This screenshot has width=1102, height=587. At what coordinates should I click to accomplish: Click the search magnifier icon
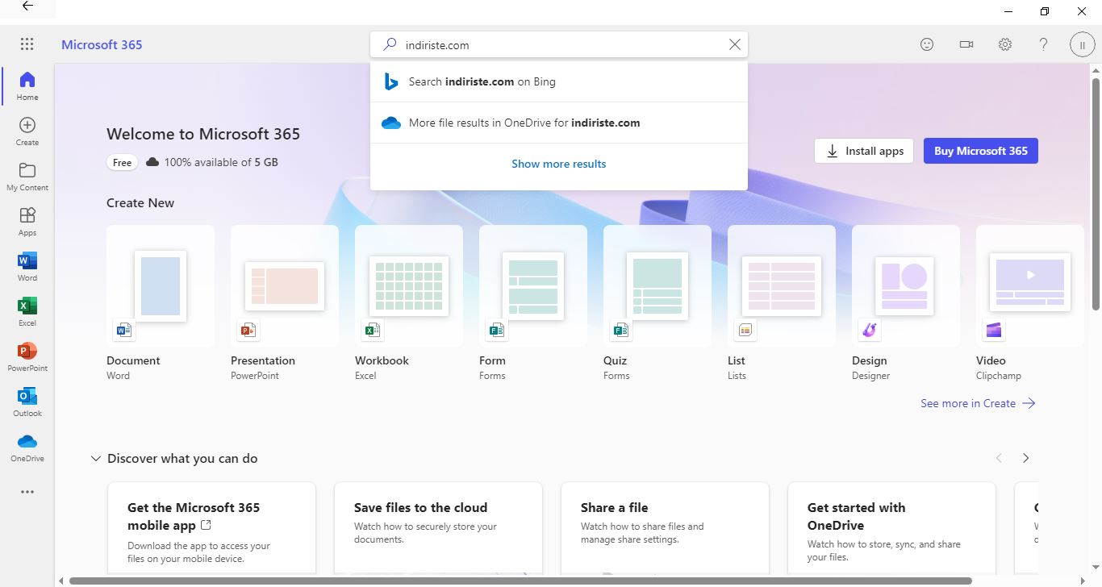pyautogui.click(x=390, y=44)
